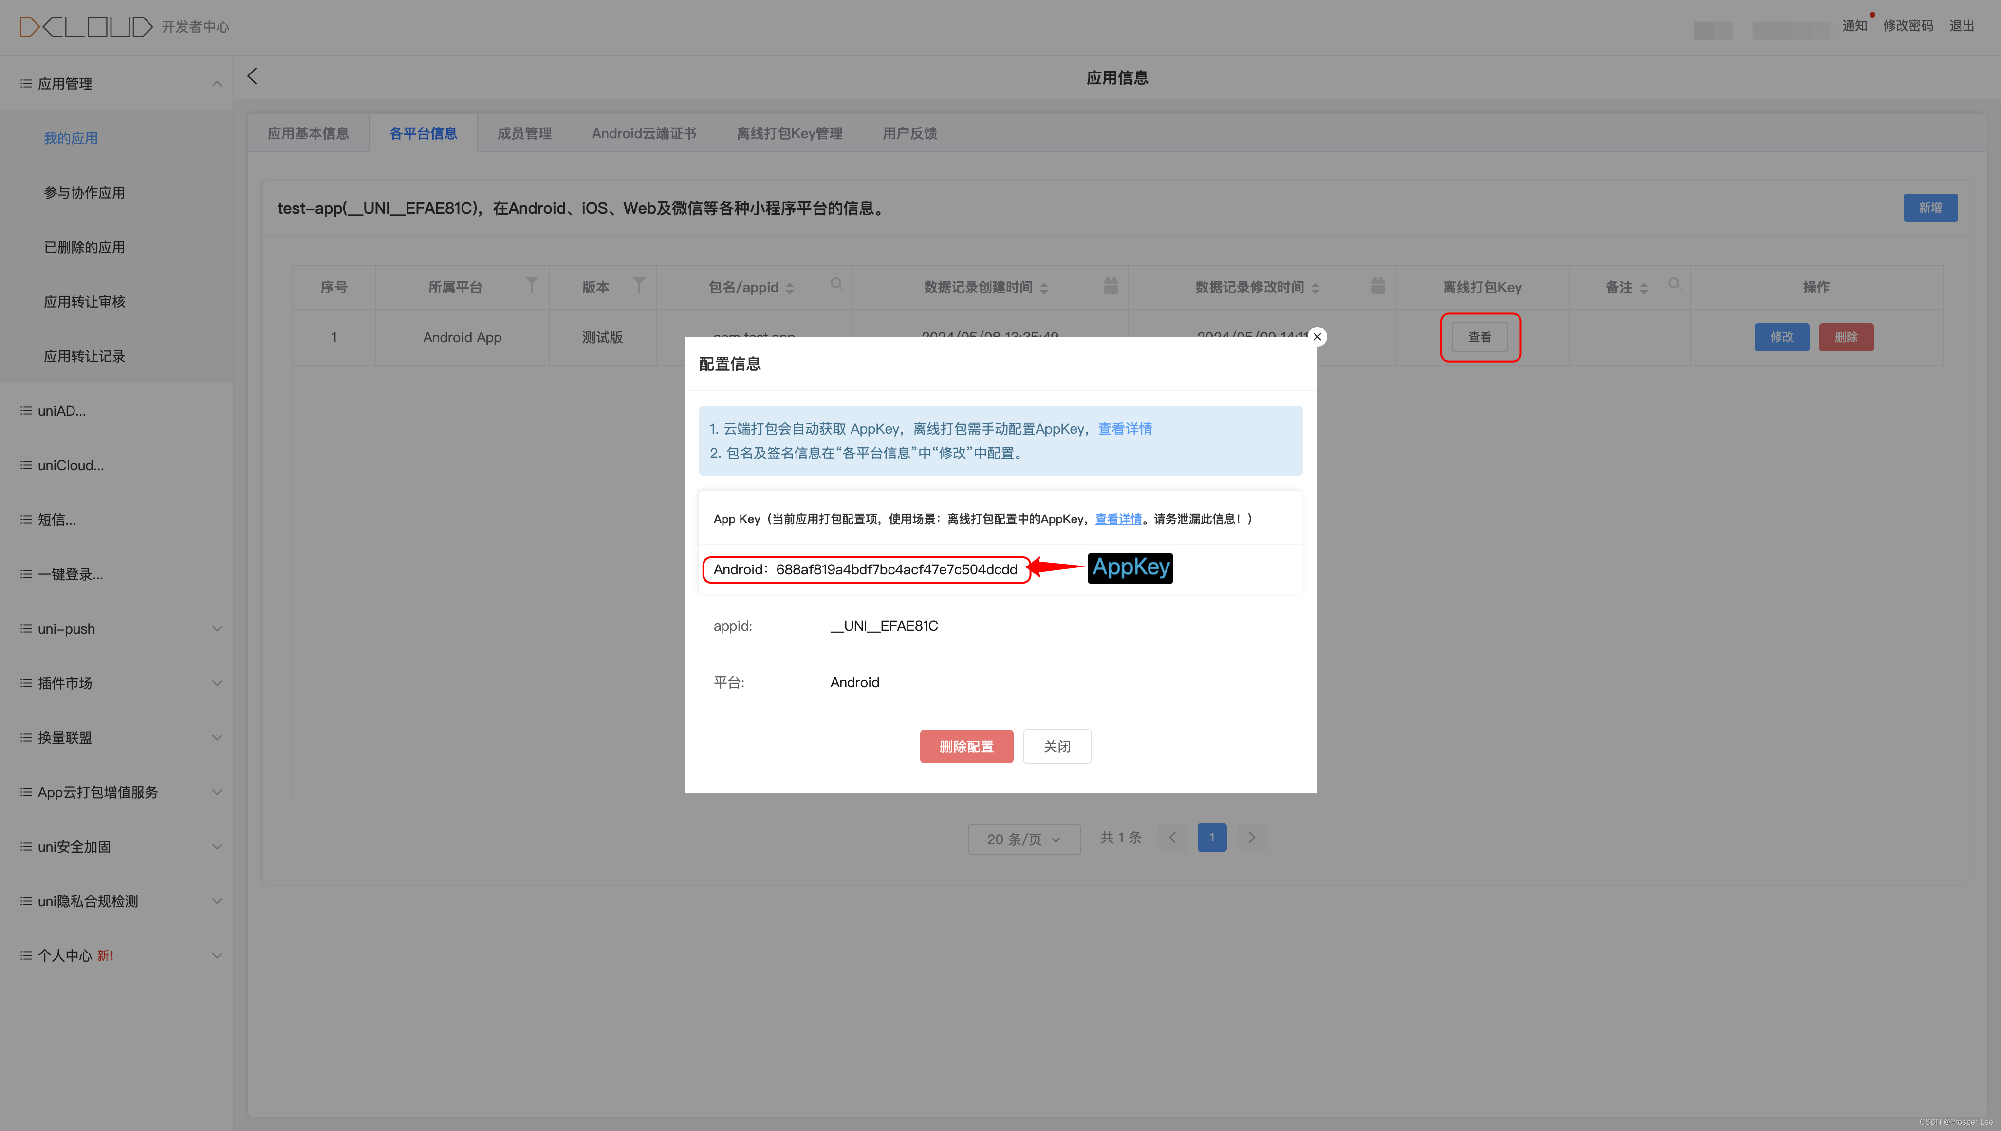Click the 序号 column header
The height and width of the screenshot is (1131, 2001).
click(333, 287)
